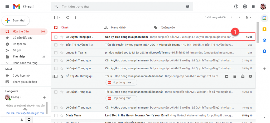Open PDF attachment in Đỗ Thị Mai Hương email
270x123 pixels.
tap(121, 83)
